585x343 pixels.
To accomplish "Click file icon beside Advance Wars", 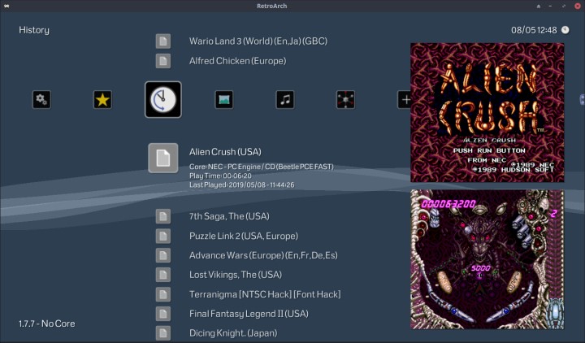I will (x=163, y=255).
